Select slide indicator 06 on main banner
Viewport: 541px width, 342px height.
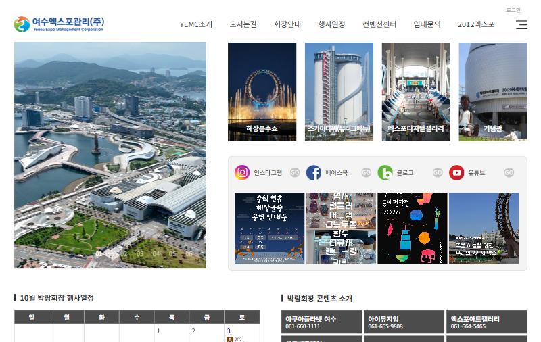(x=189, y=253)
